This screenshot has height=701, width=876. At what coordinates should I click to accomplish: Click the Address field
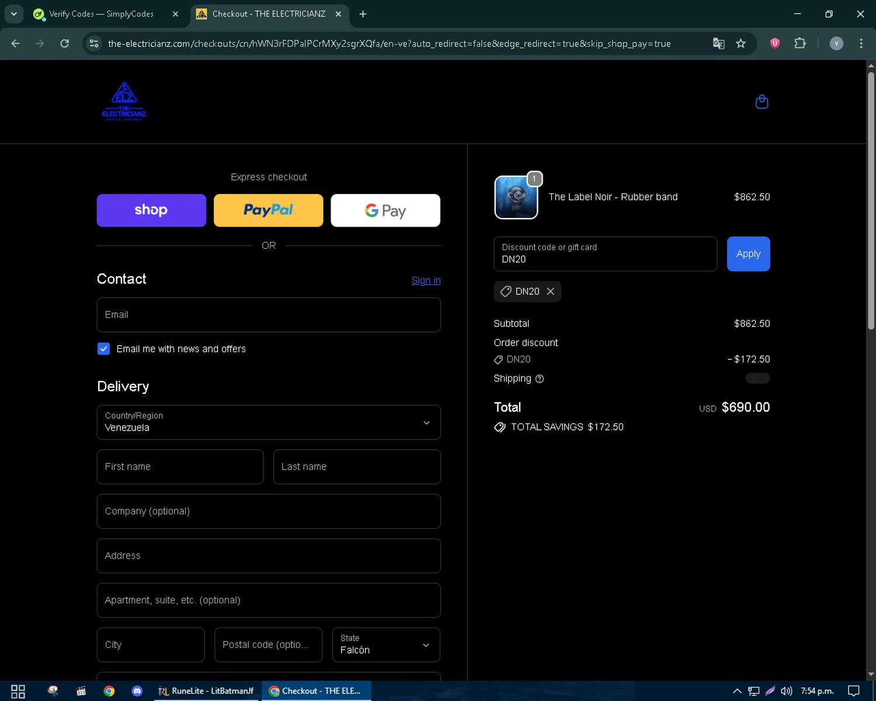click(x=269, y=556)
